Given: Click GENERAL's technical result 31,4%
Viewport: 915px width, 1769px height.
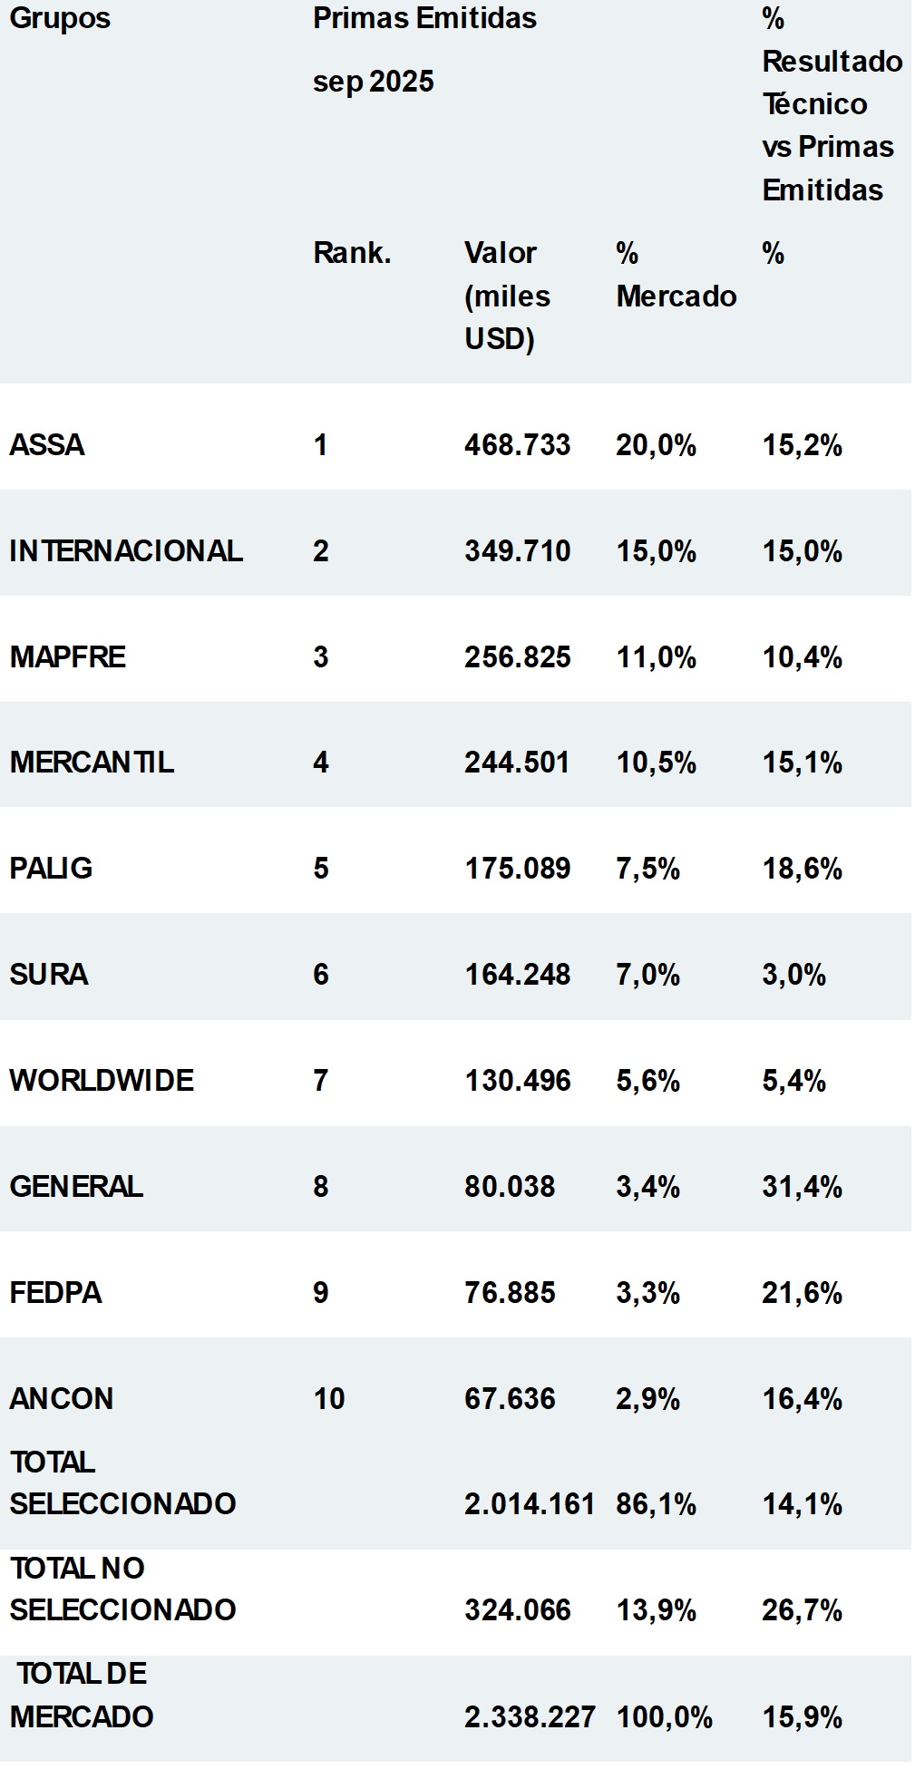Looking at the screenshot, I should (802, 1187).
